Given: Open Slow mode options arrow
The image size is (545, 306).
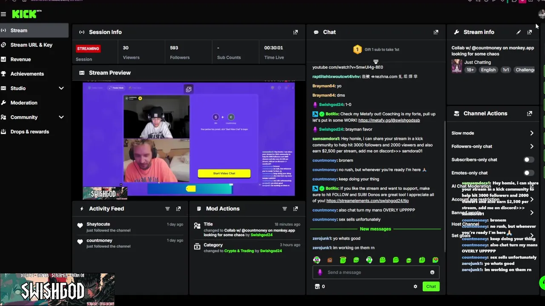Looking at the screenshot, I should (532, 133).
